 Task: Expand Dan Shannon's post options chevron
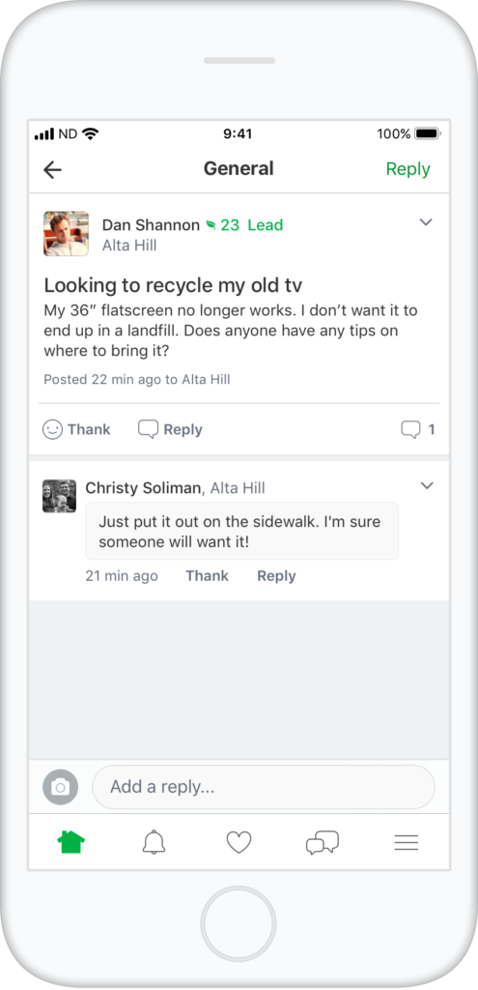tap(426, 222)
